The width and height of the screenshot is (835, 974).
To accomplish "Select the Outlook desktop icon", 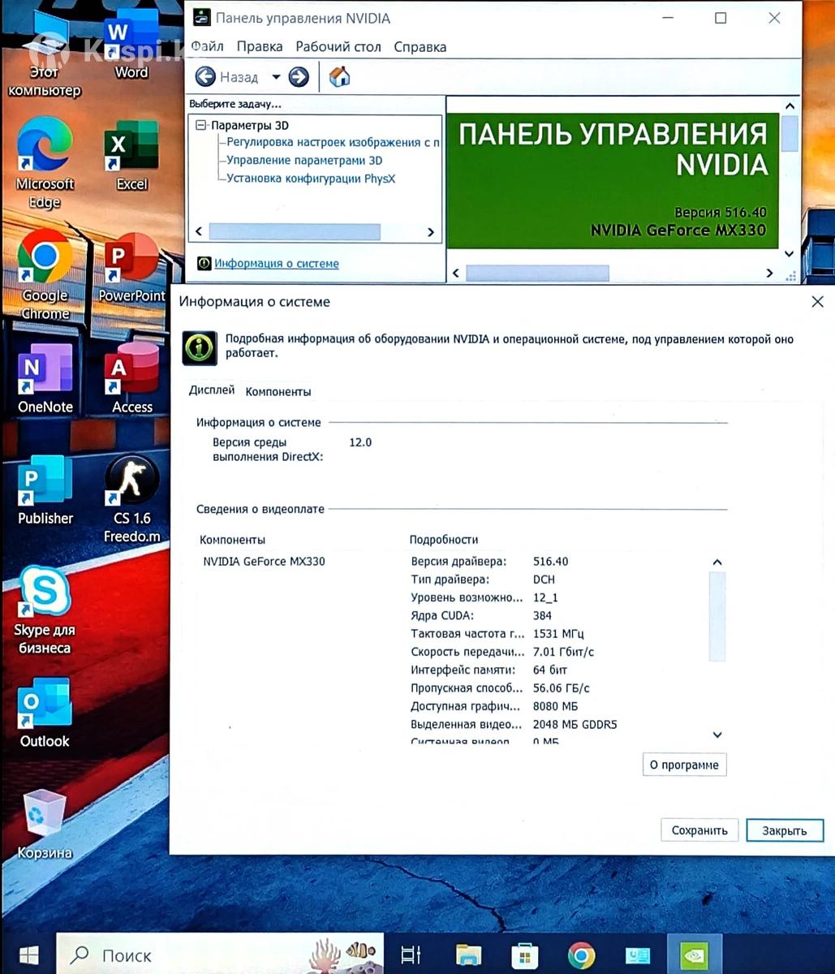I will pos(45,713).
